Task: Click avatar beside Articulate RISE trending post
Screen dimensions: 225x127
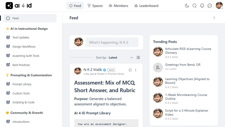Action: (x=158, y=52)
